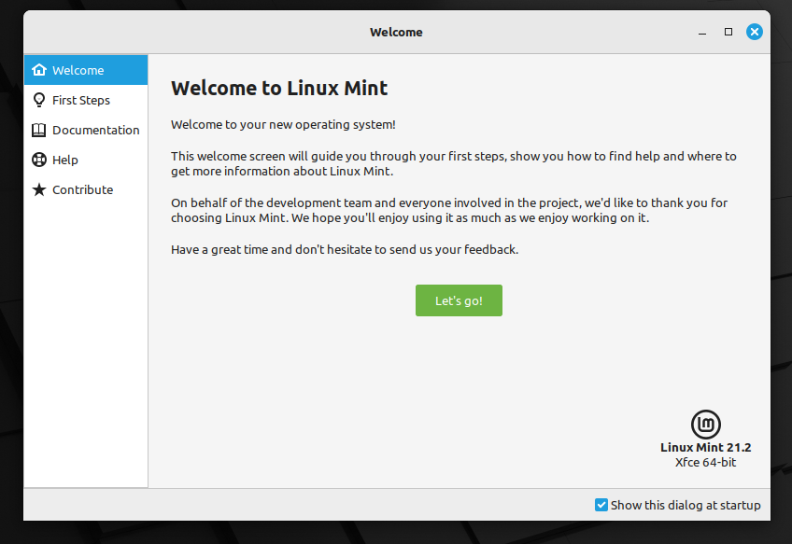The height and width of the screenshot is (544, 792).
Task: Switch to the Help section
Action: click(x=65, y=160)
